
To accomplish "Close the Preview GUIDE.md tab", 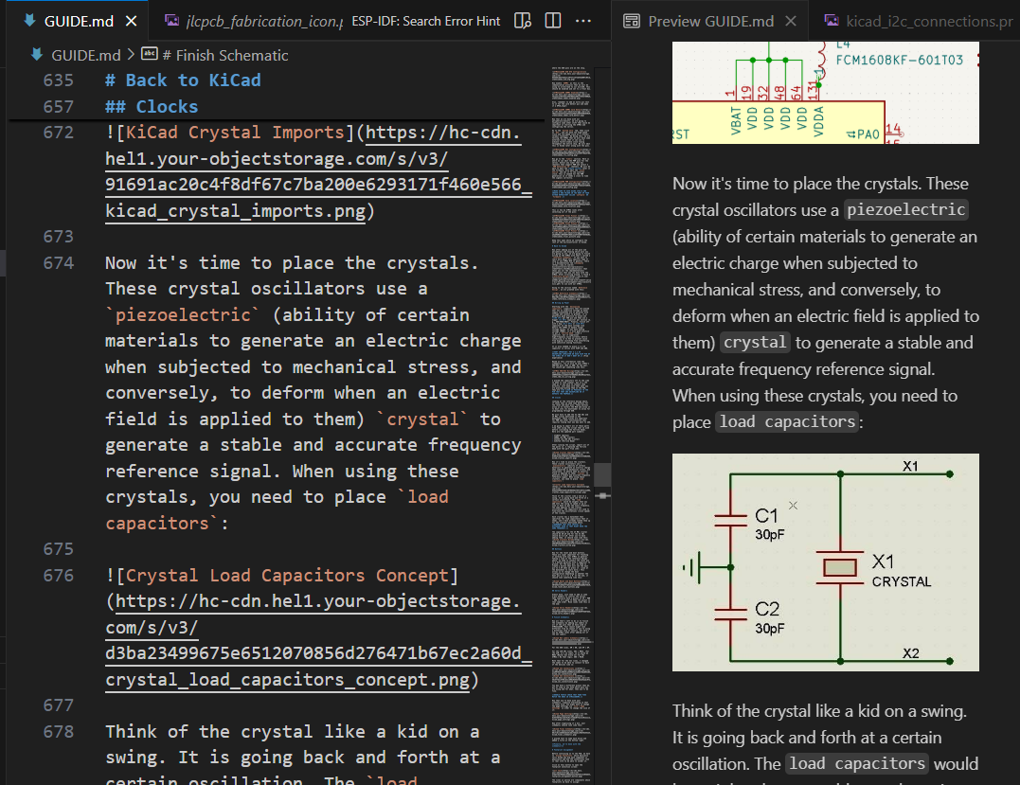I will [792, 21].
